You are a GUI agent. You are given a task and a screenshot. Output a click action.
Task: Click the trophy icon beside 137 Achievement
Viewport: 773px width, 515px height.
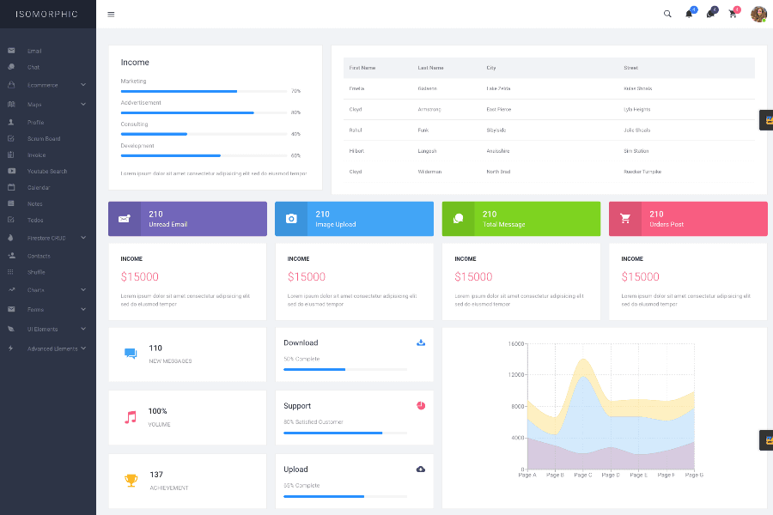pyautogui.click(x=131, y=479)
